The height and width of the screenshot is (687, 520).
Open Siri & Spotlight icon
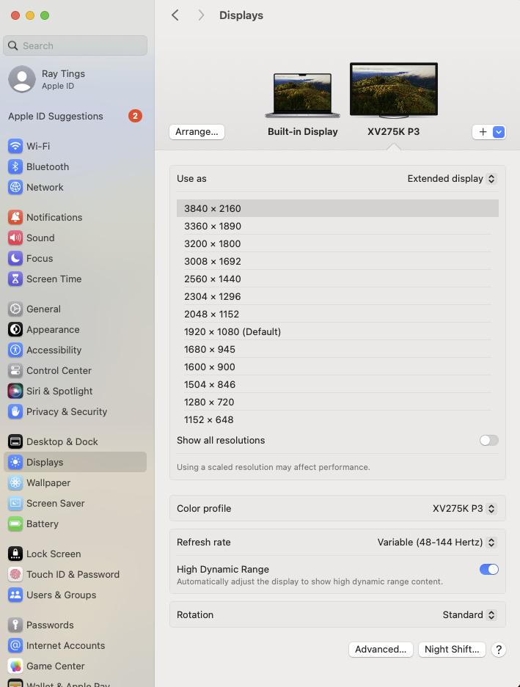(x=15, y=391)
